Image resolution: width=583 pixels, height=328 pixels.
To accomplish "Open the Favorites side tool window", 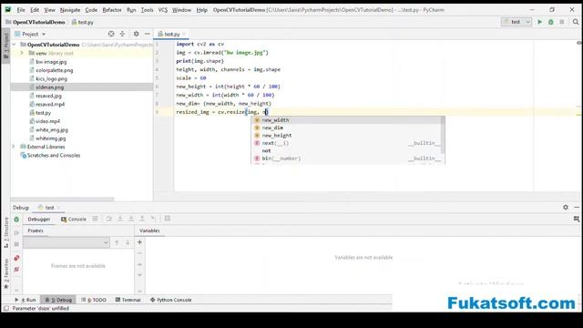I will [6, 273].
